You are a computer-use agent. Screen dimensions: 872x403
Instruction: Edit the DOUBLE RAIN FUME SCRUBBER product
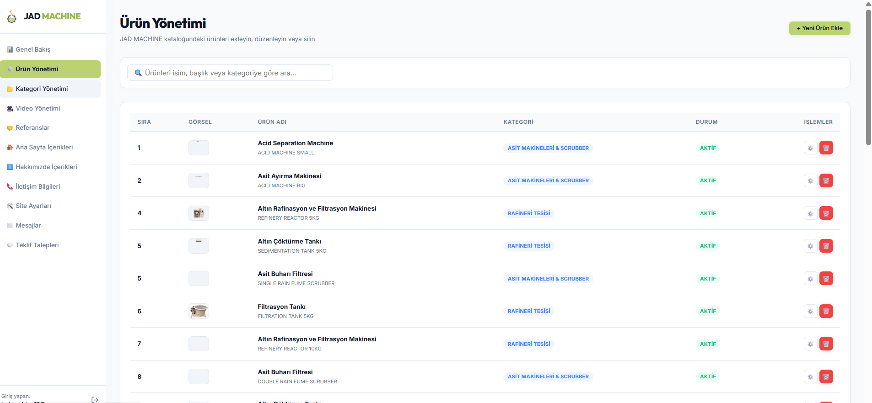pyautogui.click(x=810, y=376)
